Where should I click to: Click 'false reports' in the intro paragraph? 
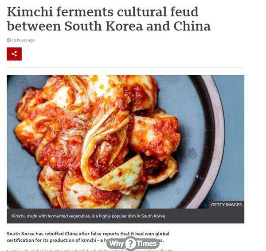(x=104, y=234)
